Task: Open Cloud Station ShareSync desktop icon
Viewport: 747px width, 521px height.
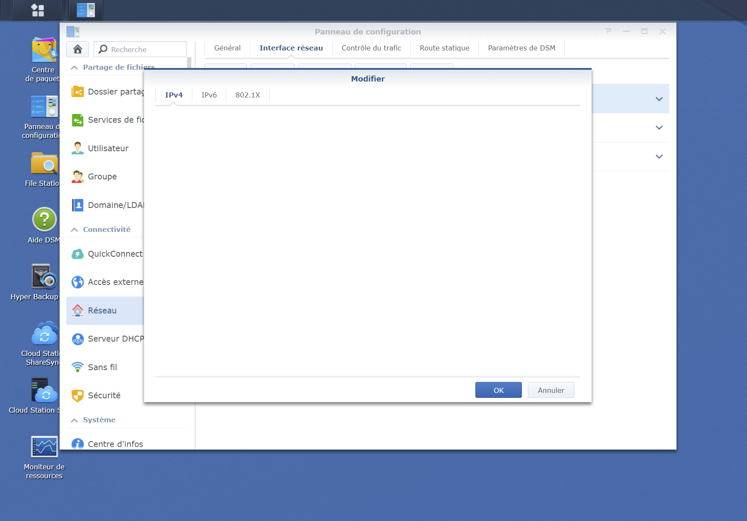Action: 44,333
